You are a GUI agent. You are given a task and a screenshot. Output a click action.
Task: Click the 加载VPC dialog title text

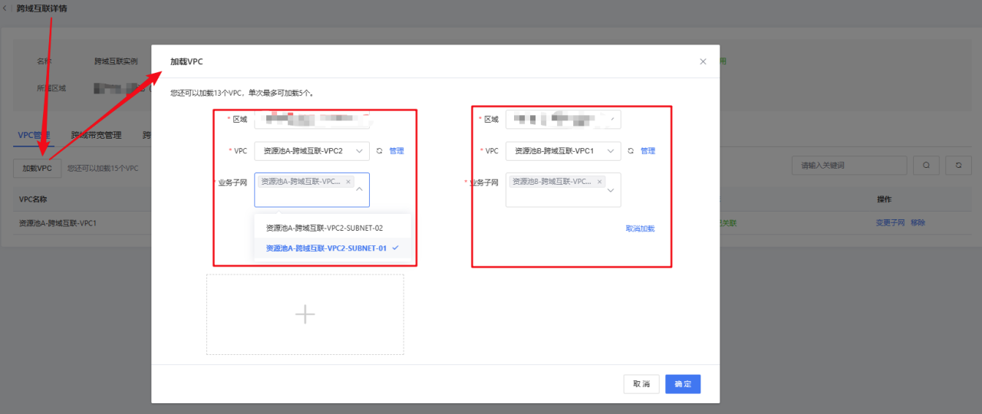pyautogui.click(x=186, y=61)
